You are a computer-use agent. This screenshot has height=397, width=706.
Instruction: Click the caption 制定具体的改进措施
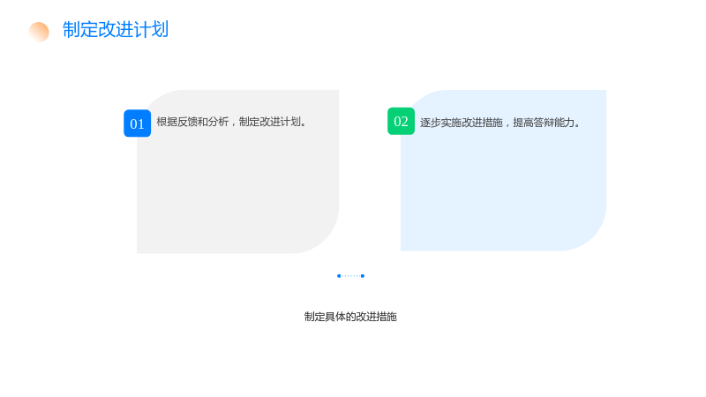[350, 317]
